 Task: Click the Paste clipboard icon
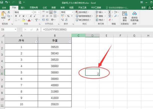point(3,14)
